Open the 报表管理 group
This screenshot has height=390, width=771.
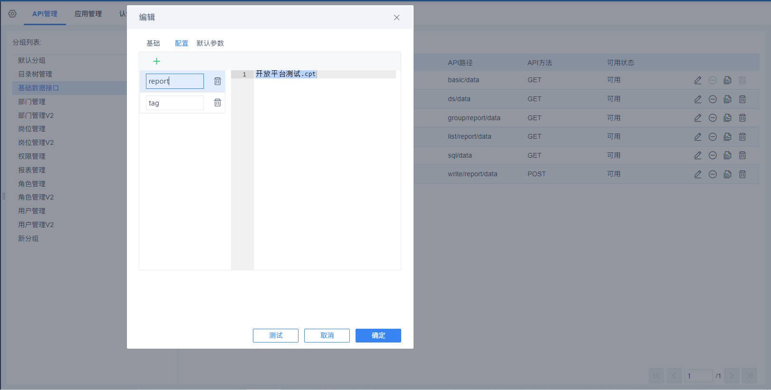[x=32, y=170]
